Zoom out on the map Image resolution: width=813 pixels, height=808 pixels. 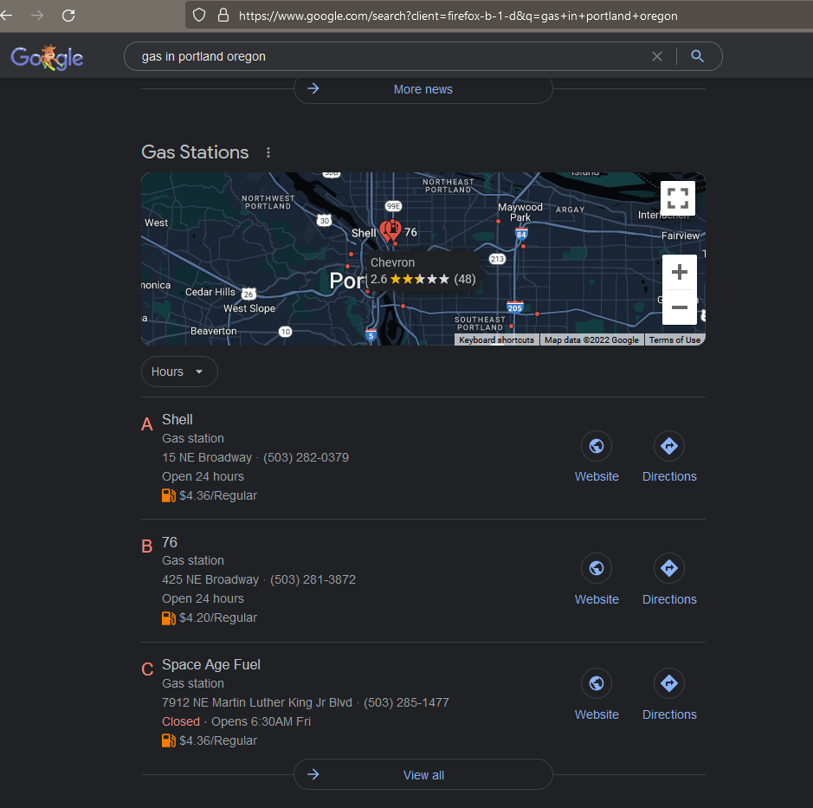tap(679, 307)
